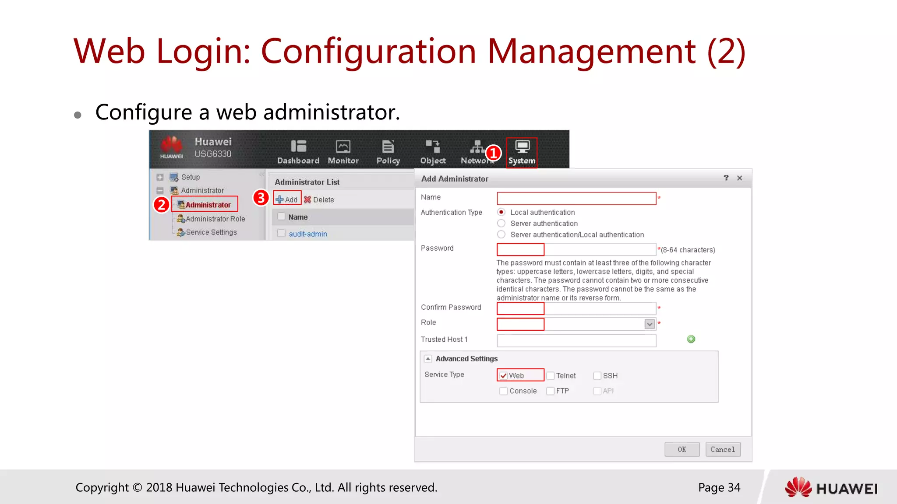Open the Policy tab
The image size is (897, 504).
pyautogui.click(x=388, y=152)
